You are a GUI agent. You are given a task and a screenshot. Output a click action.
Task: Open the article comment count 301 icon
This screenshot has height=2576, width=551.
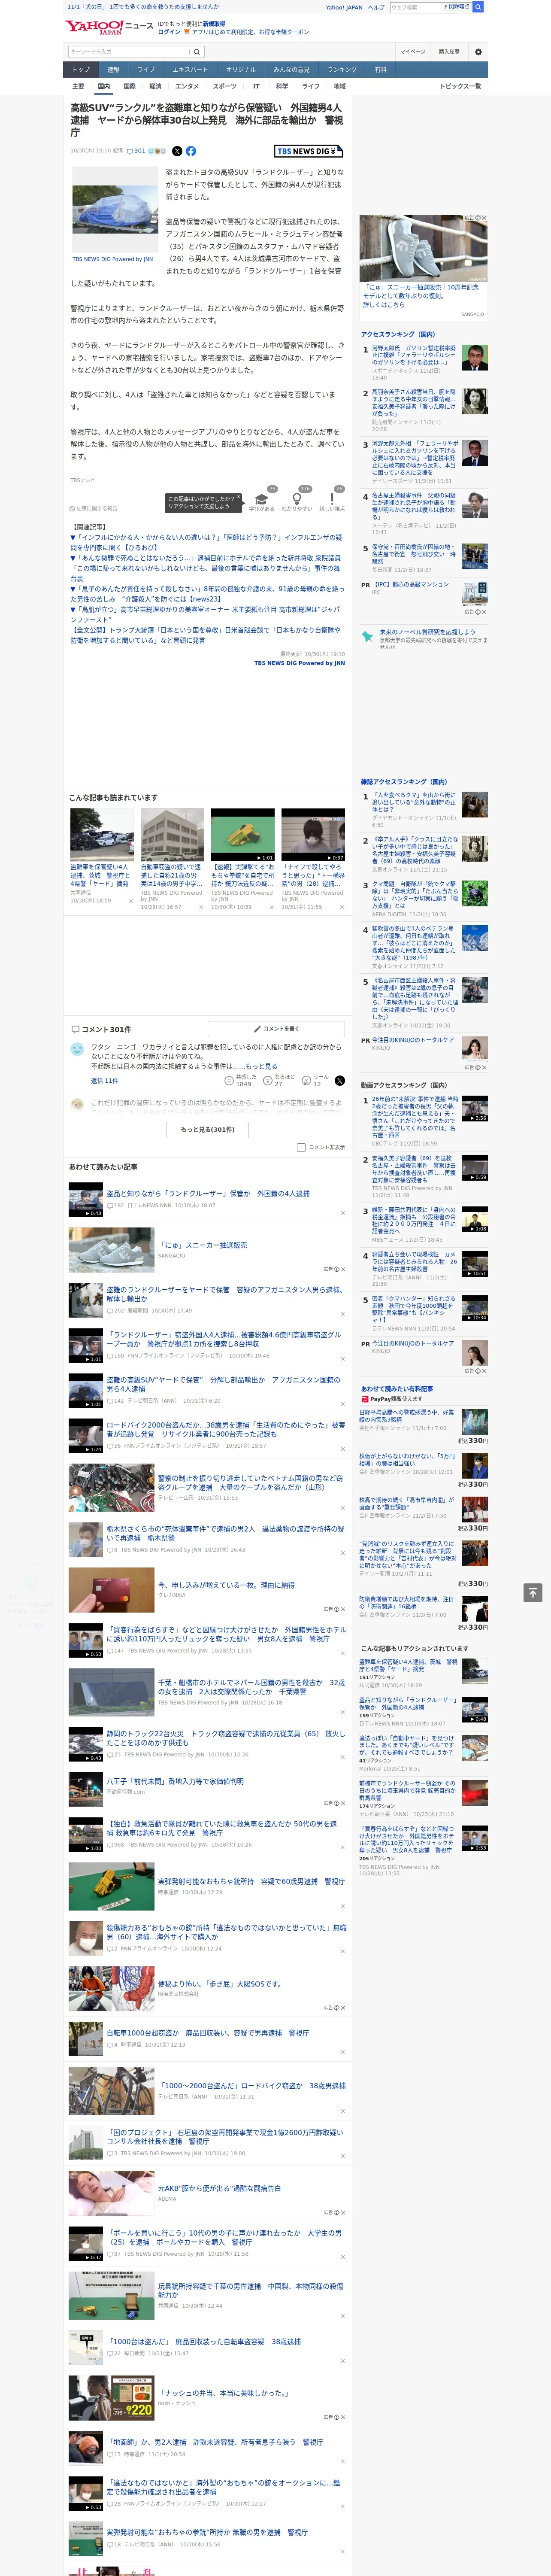135,151
